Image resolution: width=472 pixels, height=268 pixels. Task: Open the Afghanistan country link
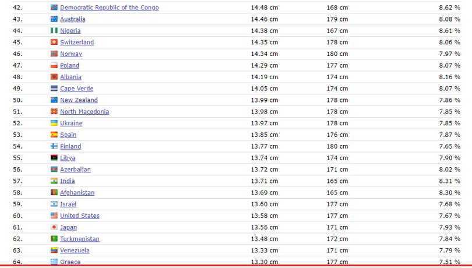click(77, 193)
